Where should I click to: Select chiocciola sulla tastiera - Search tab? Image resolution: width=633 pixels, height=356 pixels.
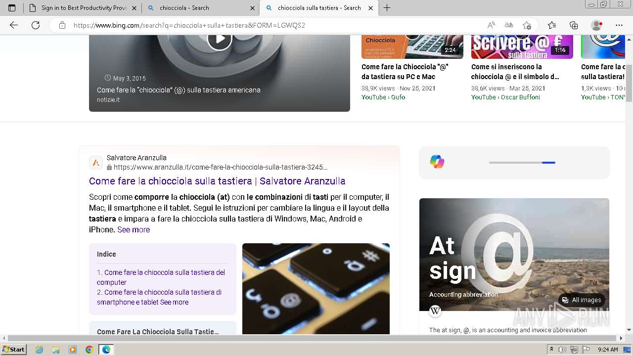tap(319, 8)
